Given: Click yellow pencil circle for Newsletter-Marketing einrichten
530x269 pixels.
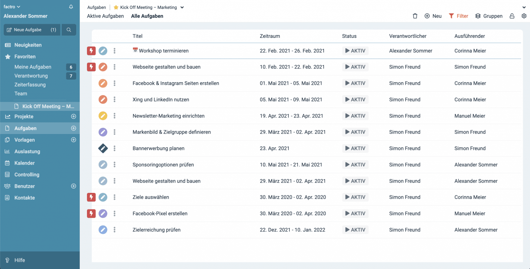Looking at the screenshot, I should (103, 116).
